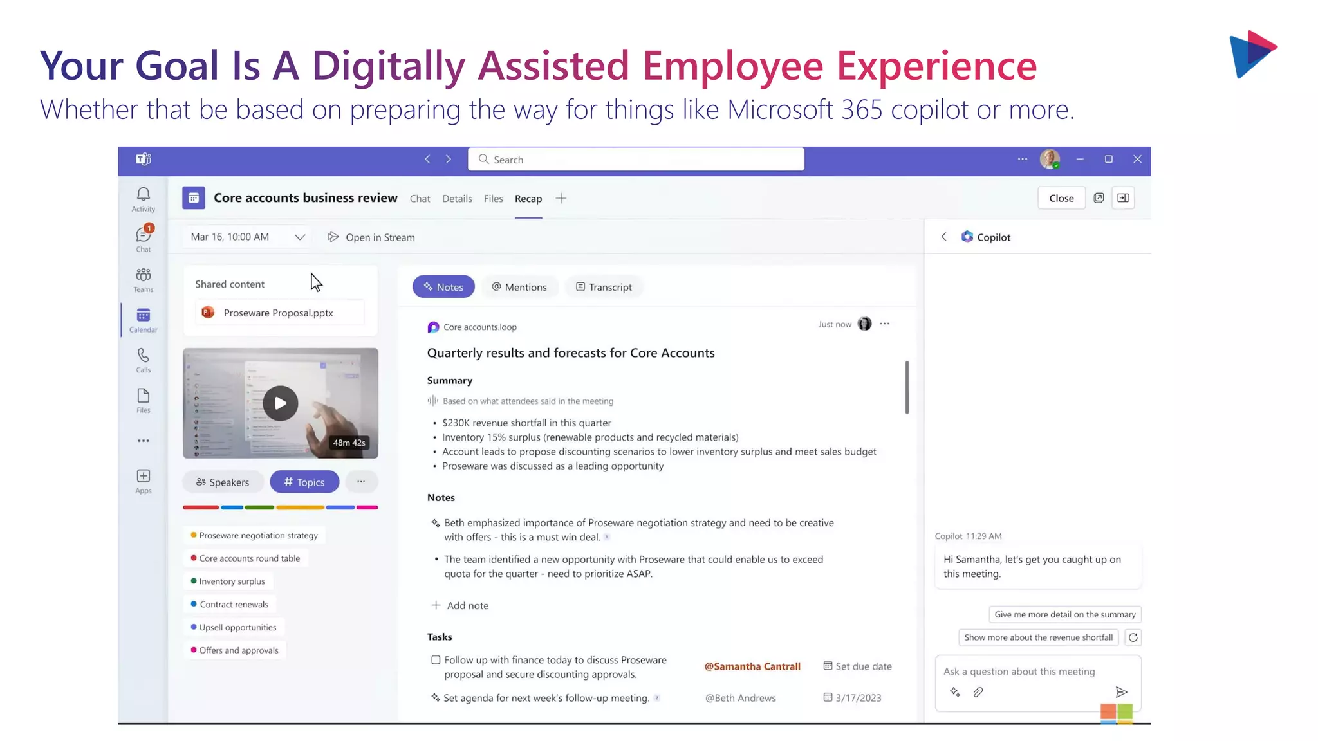Select the Transcript tab

pyautogui.click(x=604, y=287)
